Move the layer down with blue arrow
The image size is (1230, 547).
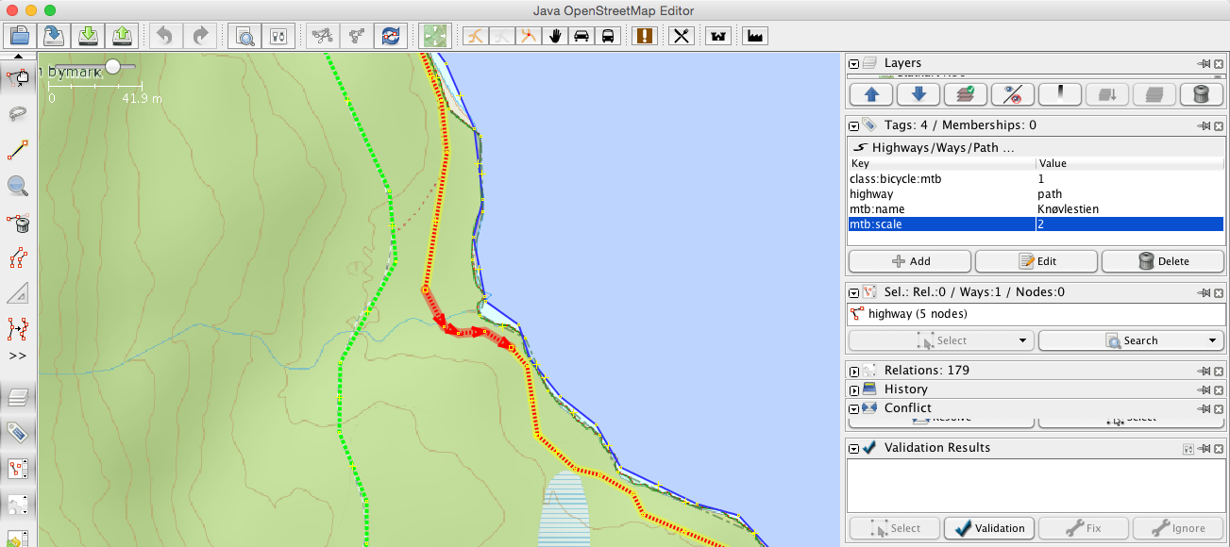[918, 94]
